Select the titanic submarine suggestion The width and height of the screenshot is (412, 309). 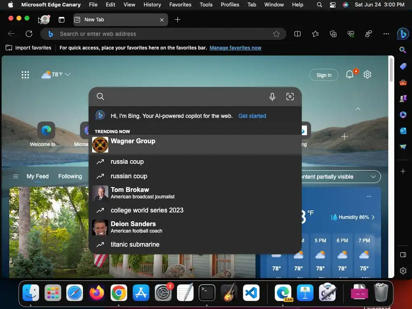point(195,244)
